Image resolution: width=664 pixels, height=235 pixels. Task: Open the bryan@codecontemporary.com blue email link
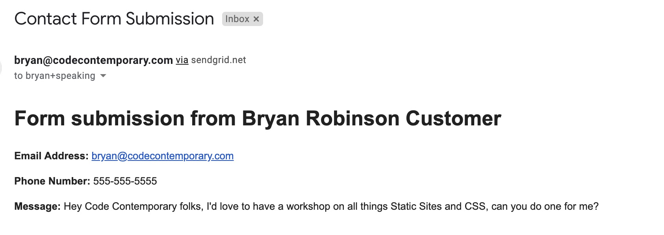point(163,156)
